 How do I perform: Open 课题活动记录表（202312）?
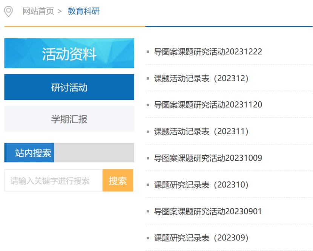(201, 79)
